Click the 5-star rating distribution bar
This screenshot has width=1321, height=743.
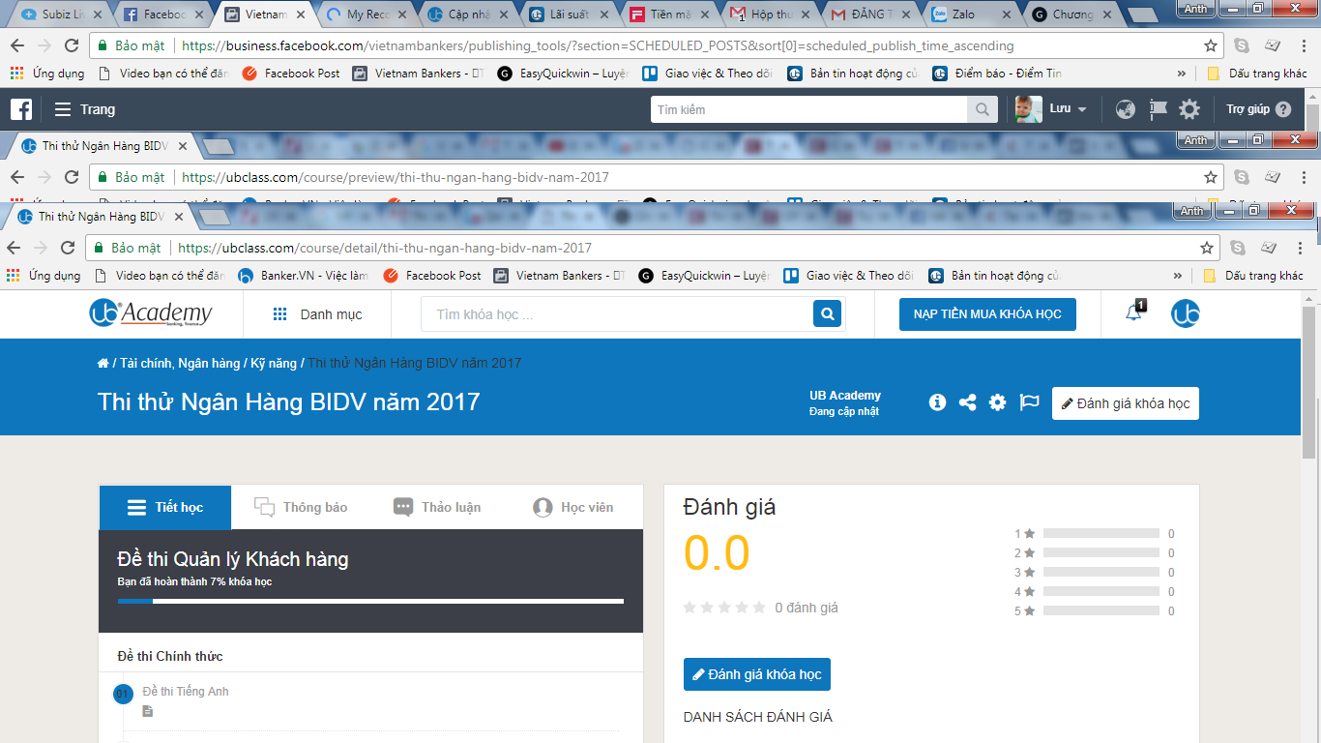[x=1101, y=610]
